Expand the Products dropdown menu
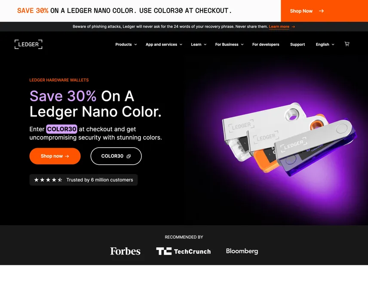Viewport: 368px width, 282px height. (126, 44)
